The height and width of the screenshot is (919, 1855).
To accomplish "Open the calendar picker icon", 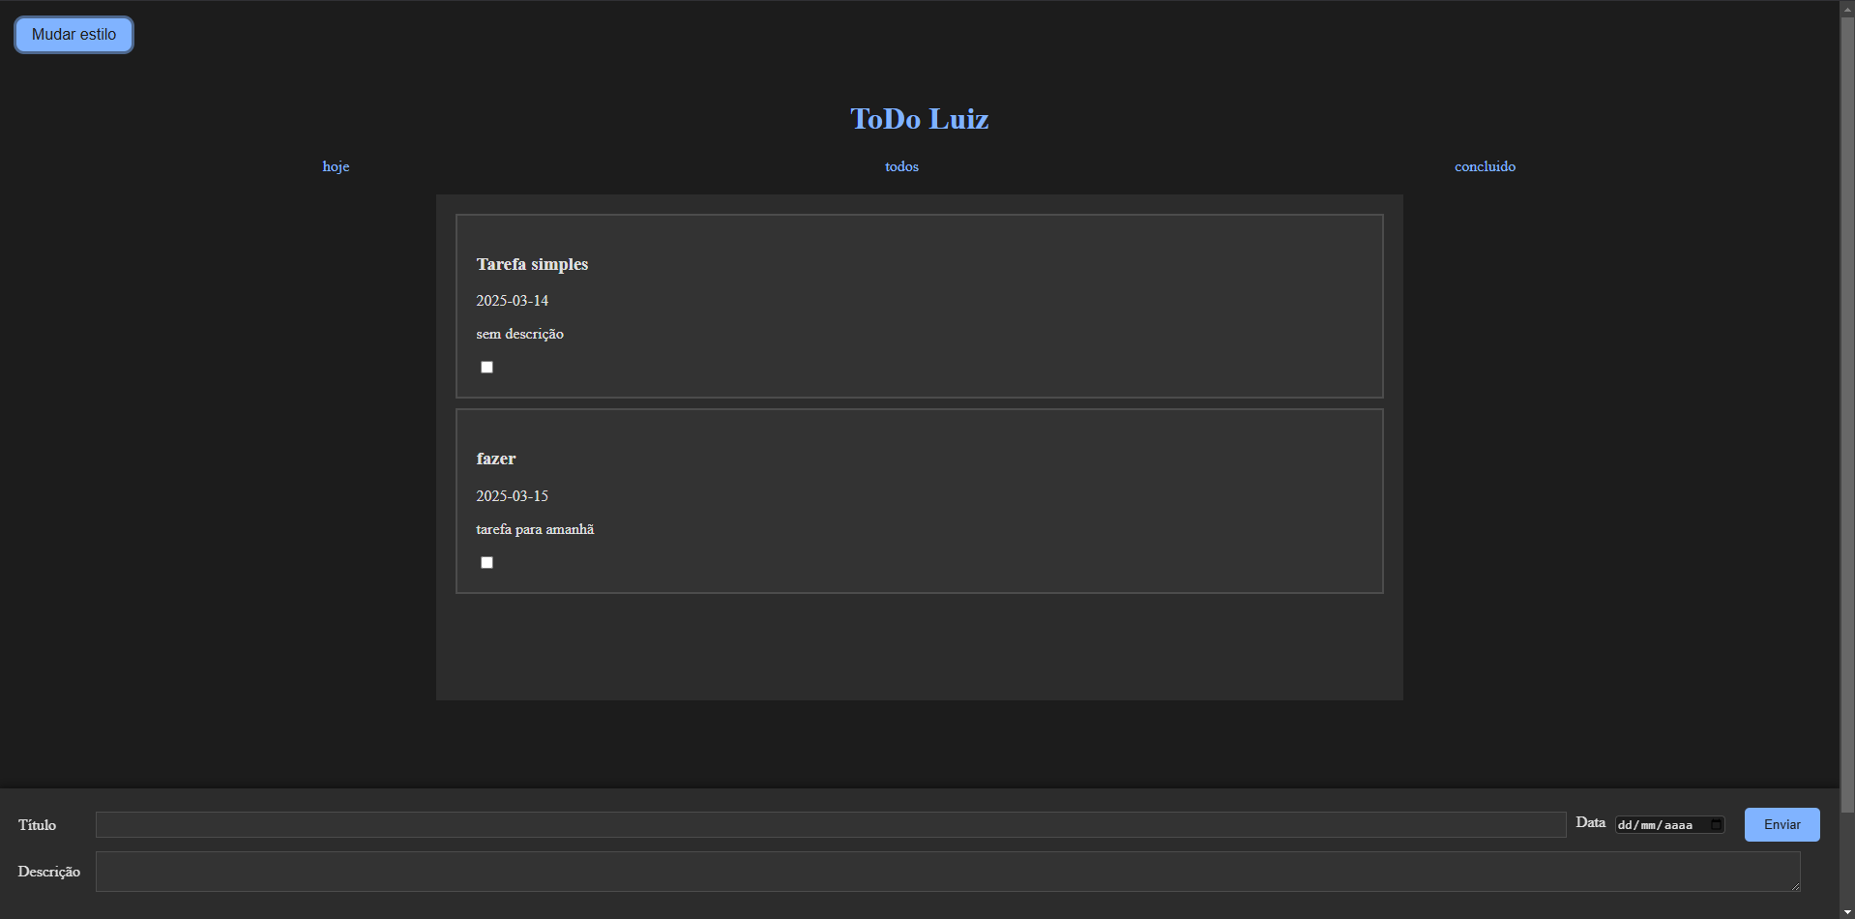I will (1716, 825).
